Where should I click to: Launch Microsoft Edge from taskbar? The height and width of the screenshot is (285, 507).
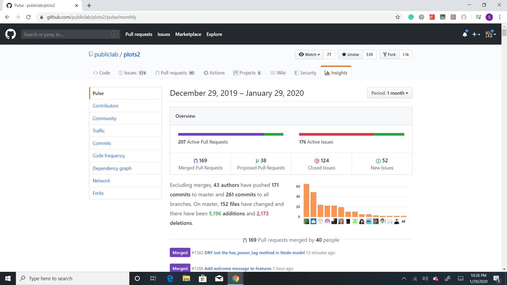[170, 278]
